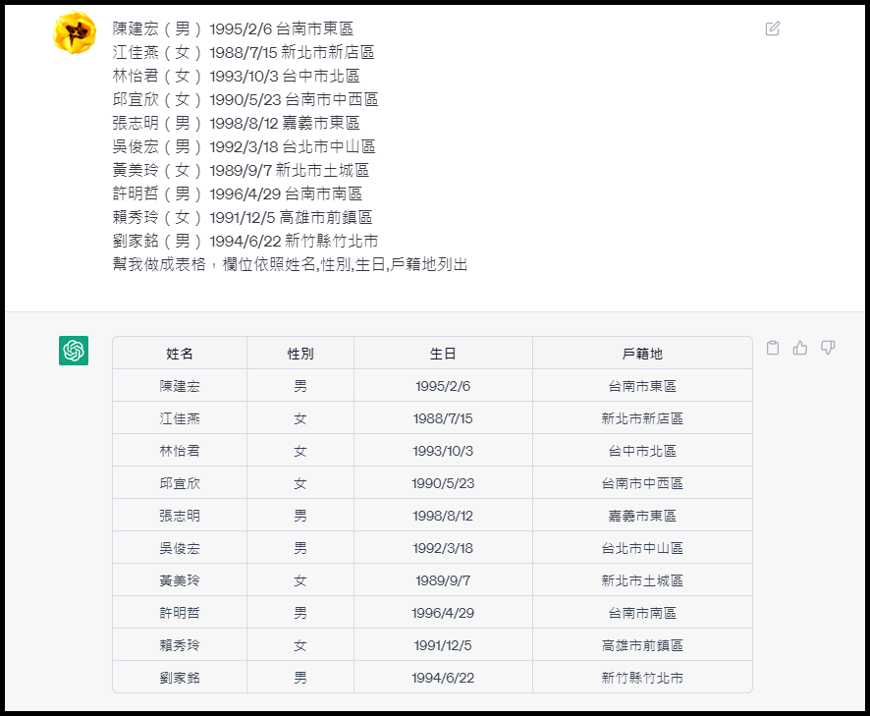
Task: Click table cell 台南市中西區
Action: tap(642, 483)
